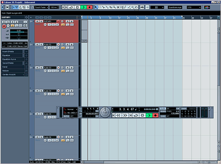Open the color palette dropdown in toolbar

click(207, 7)
